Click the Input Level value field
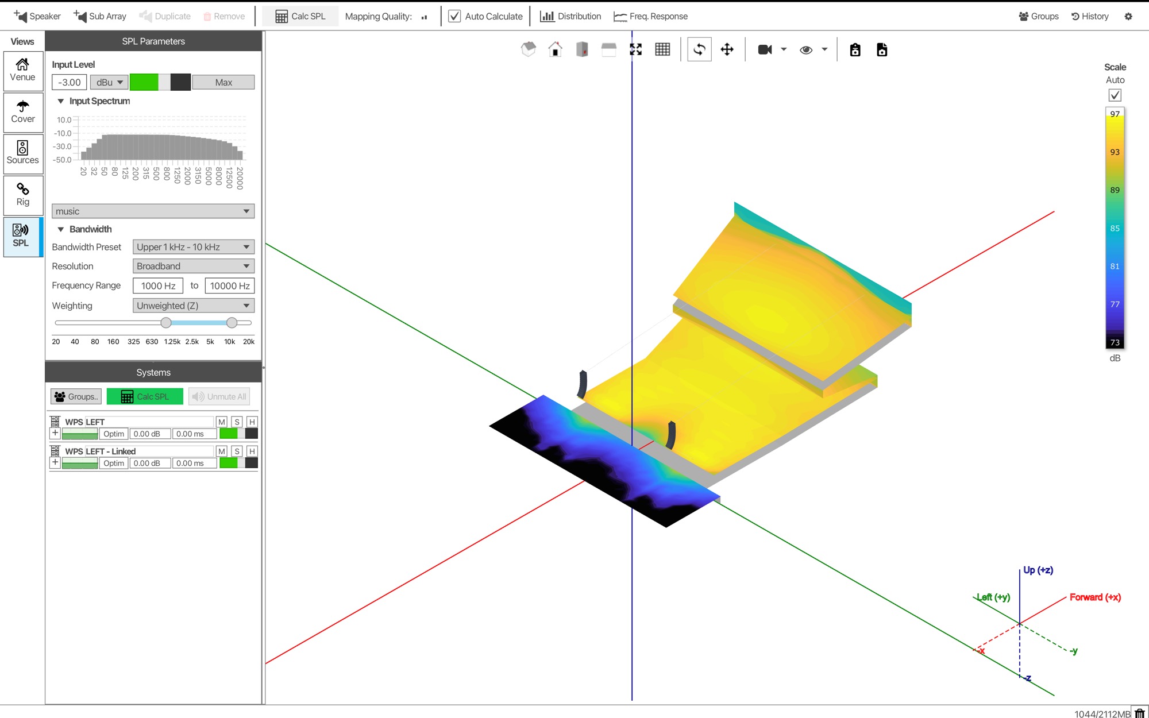Screen dimensions: 1149x718 pyautogui.click(x=70, y=82)
